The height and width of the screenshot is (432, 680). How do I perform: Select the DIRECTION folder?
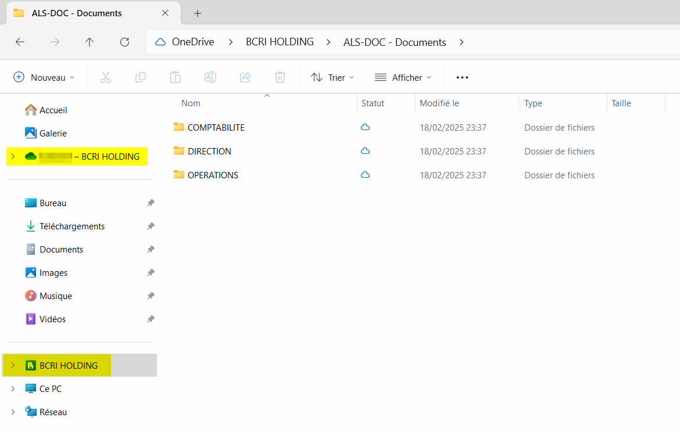tap(209, 151)
